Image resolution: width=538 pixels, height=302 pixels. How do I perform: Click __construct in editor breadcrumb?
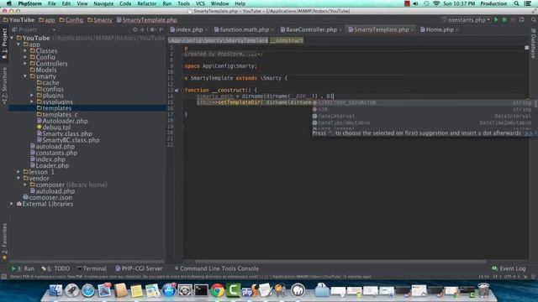pyautogui.click(x=287, y=40)
